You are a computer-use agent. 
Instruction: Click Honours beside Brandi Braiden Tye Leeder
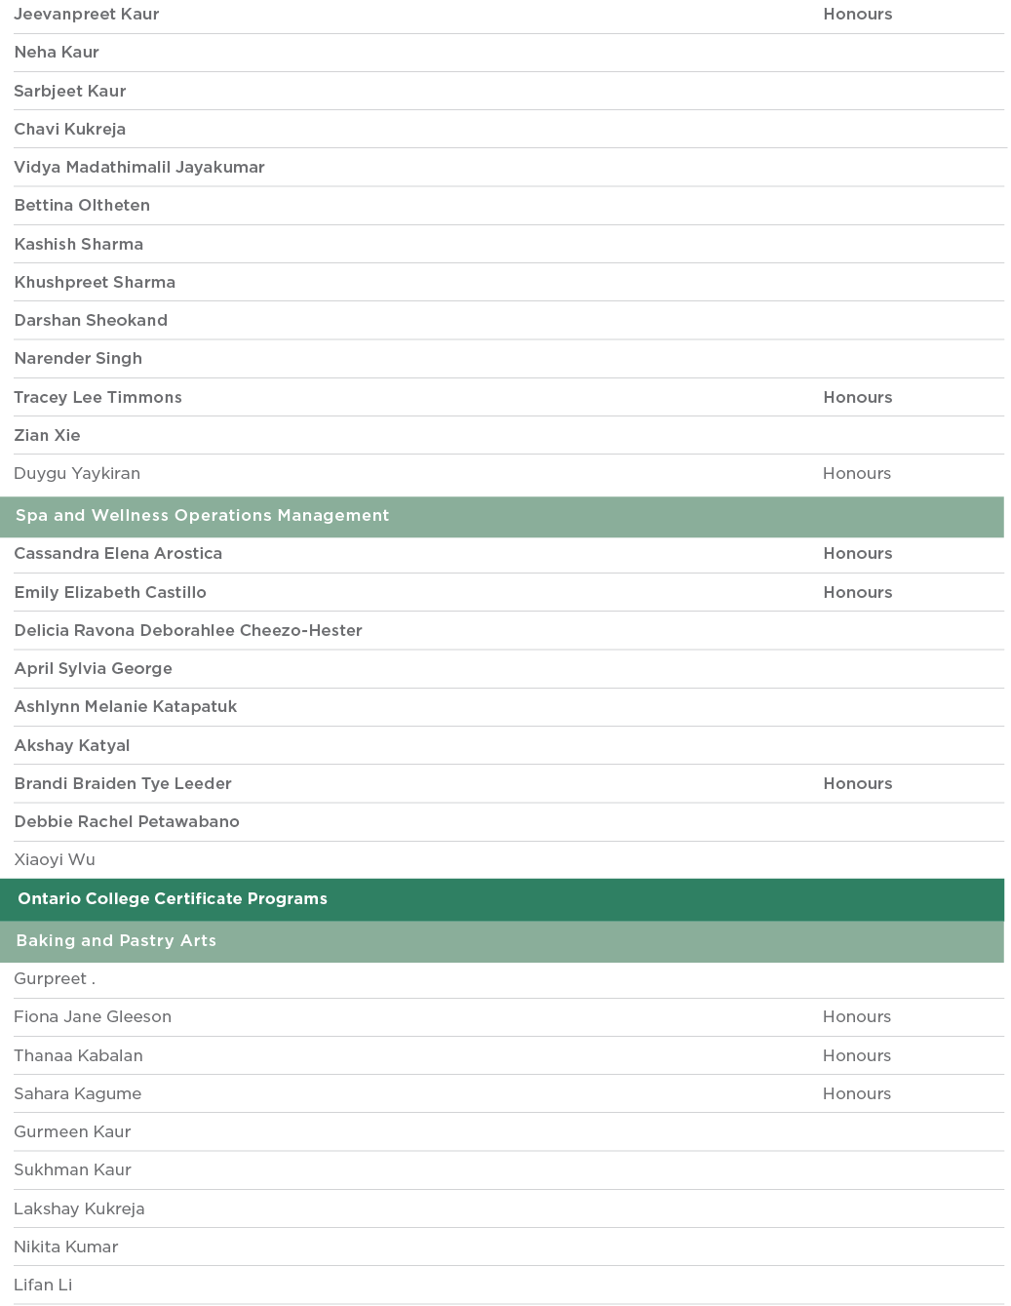pos(857,784)
